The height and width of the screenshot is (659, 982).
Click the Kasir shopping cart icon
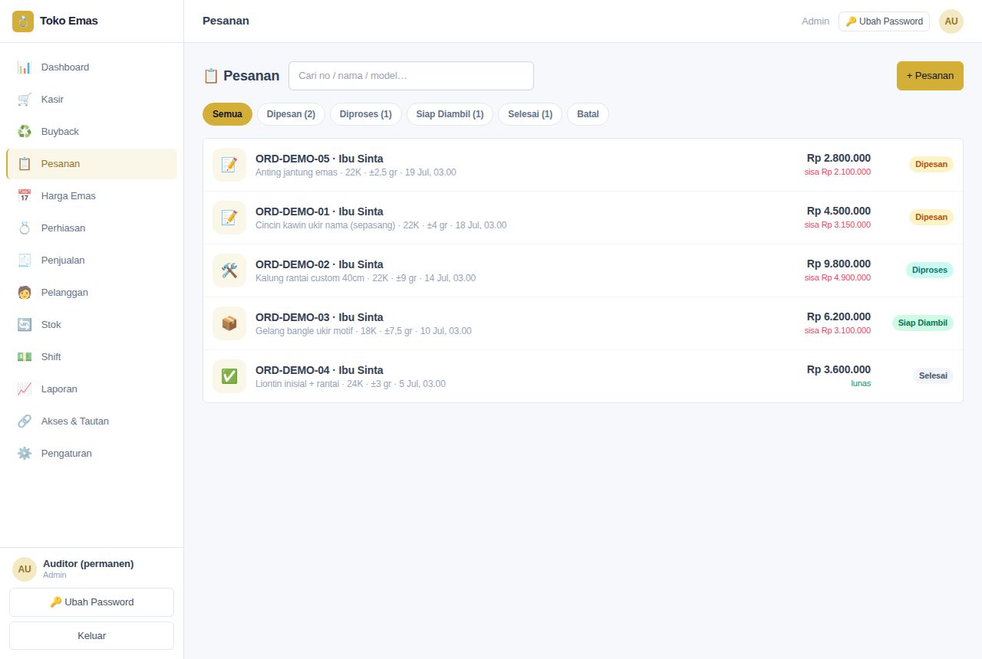tap(25, 100)
